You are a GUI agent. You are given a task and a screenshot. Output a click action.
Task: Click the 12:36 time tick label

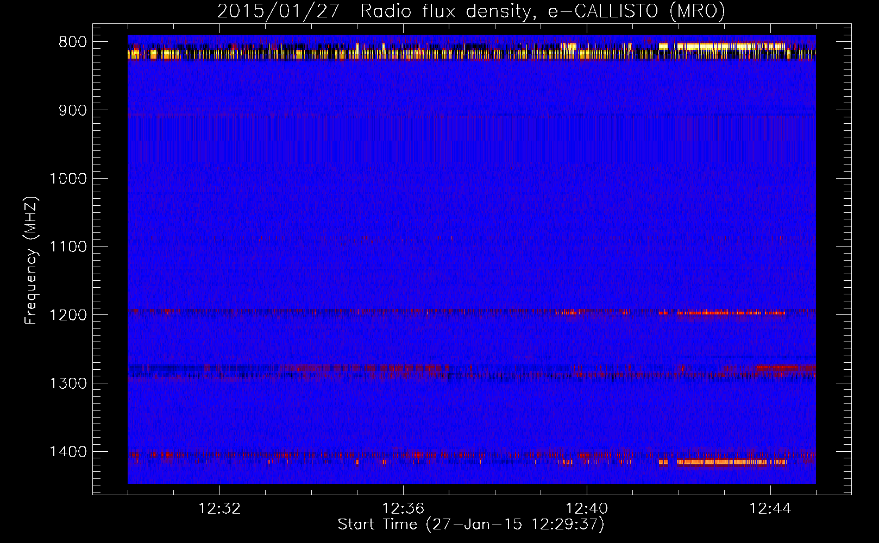[x=403, y=509]
